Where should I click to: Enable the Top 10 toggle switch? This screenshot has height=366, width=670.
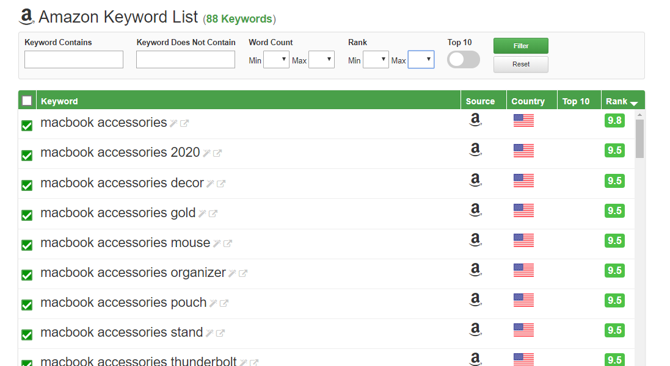tap(464, 59)
